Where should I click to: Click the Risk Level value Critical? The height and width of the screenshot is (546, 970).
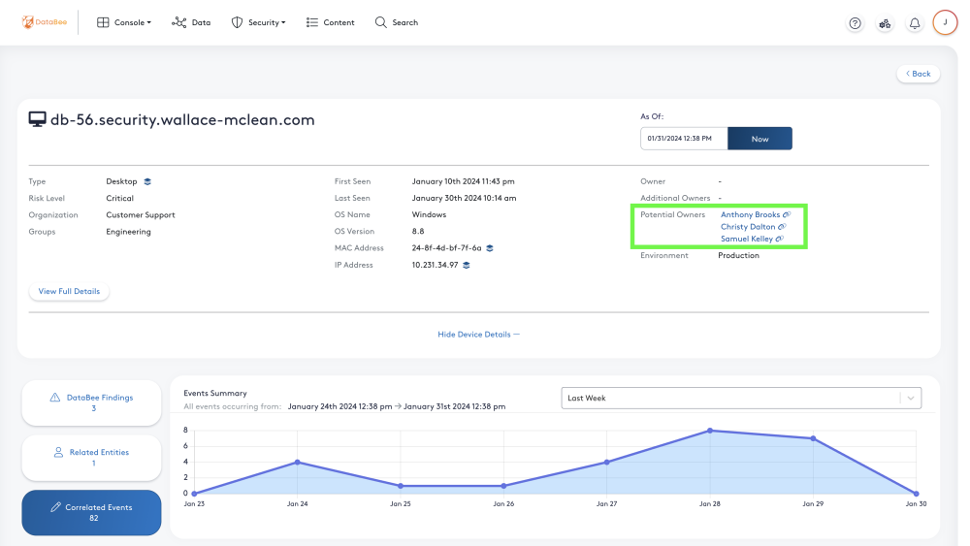coord(119,199)
